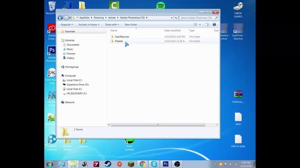300x168 pixels.
Task: Click the Photoshop taskbar icon
Action: (x=165, y=164)
